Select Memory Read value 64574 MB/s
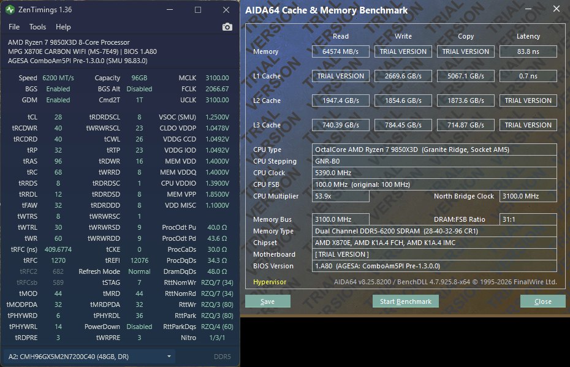Viewport: 570px width, 367px height. (x=341, y=51)
